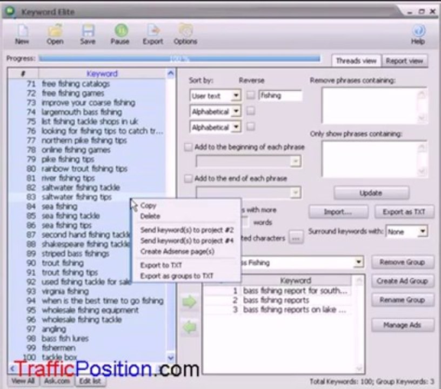The height and width of the screenshot is (389, 441).
Task: Switch to the Report view tab
Action: [404, 61]
